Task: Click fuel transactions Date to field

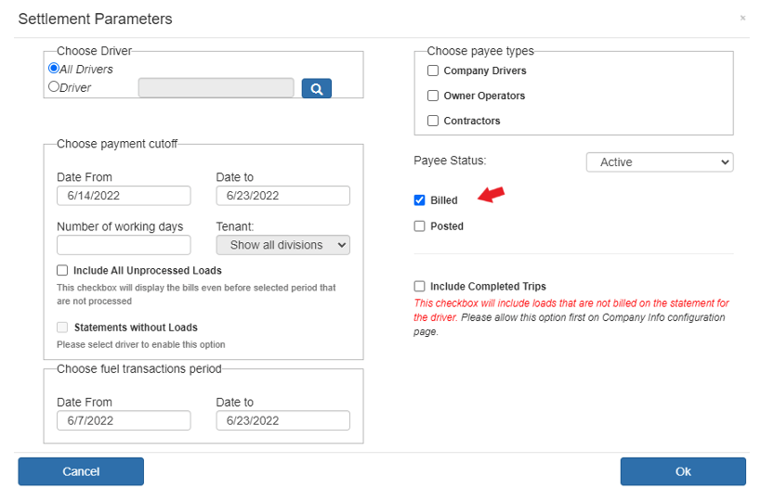Action: pyautogui.click(x=283, y=420)
